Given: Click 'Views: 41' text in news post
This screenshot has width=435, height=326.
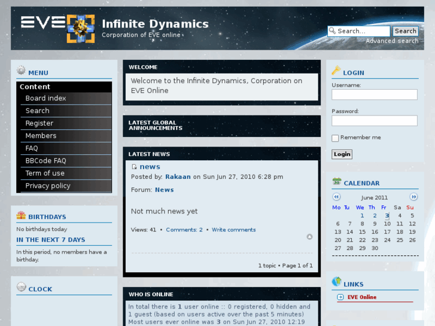Looking at the screenshot, I should click(x=144, y=230).
